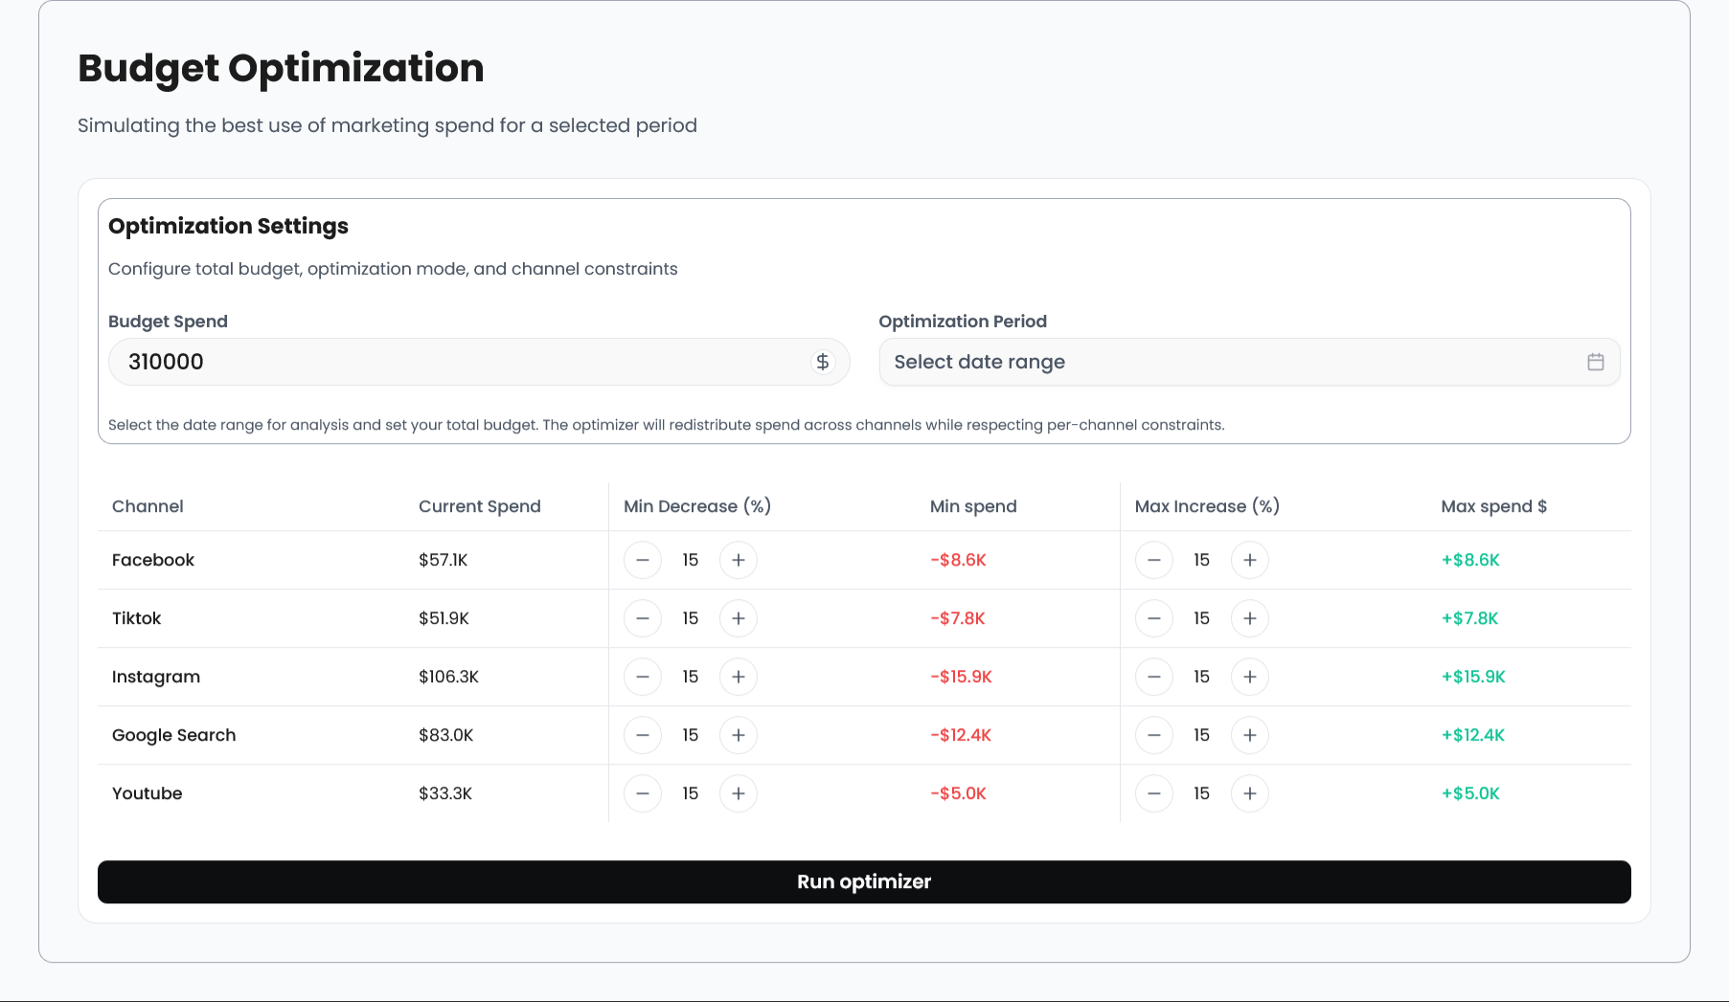1729x1002 pixels.
Task: Decrease Instagram Max Increase percentage
Action: [x=1154, y=677]
